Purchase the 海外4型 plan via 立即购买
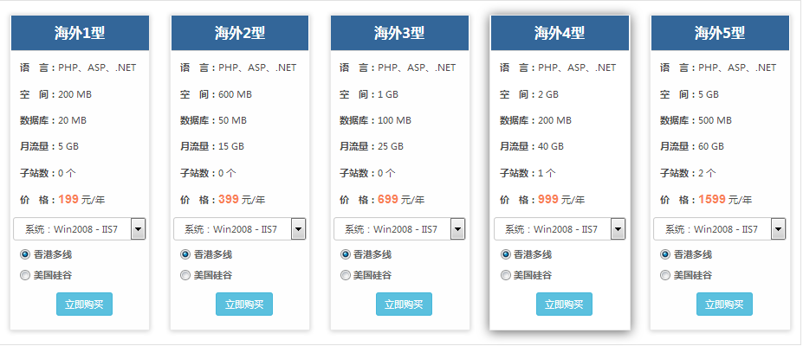 (x=565, y=304)
